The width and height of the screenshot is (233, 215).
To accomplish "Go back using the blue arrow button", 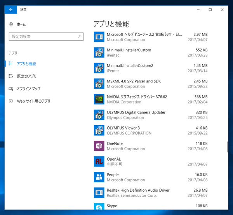I will (x=11, y=10).
